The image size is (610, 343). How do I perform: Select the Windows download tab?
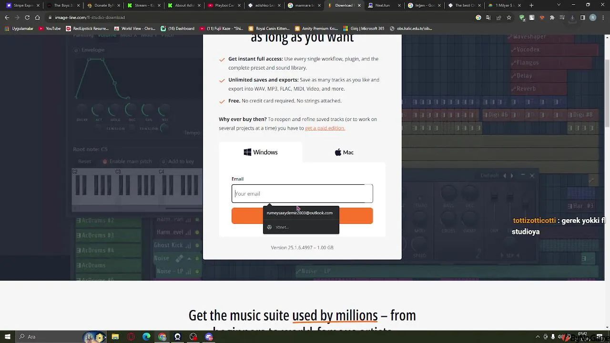261,152
